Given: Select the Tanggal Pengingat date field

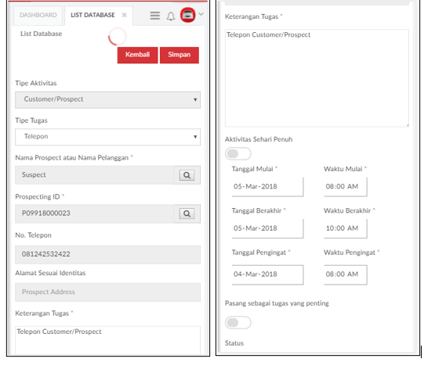Looking at the screenshot, I should 267,274.
